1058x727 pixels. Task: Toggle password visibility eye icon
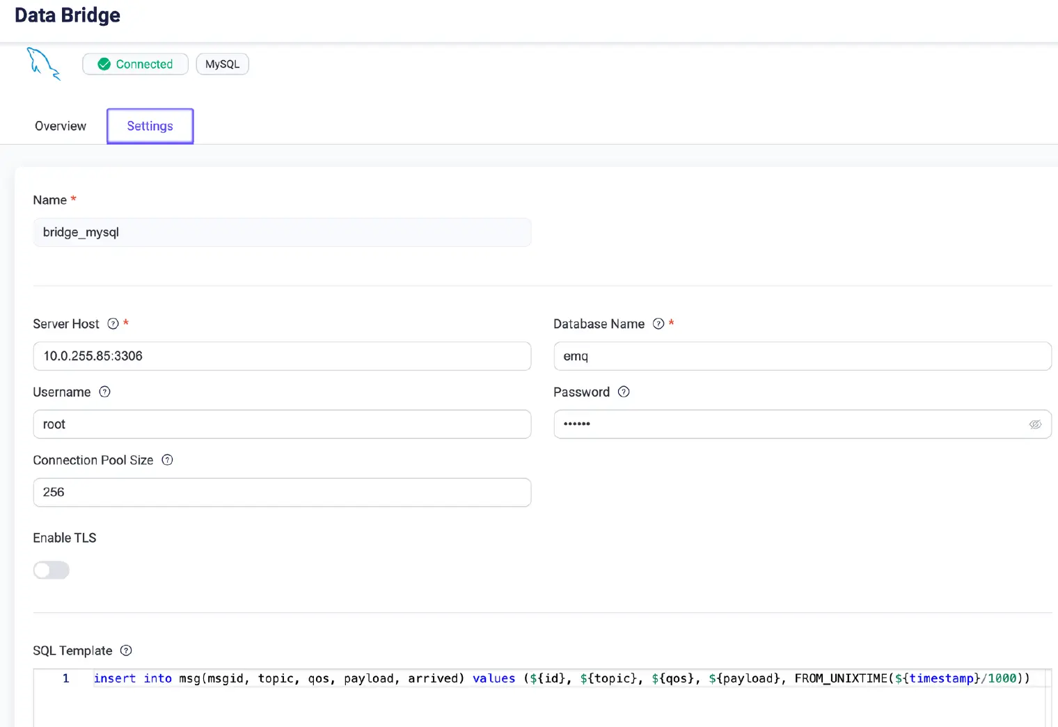point(1035,424)
